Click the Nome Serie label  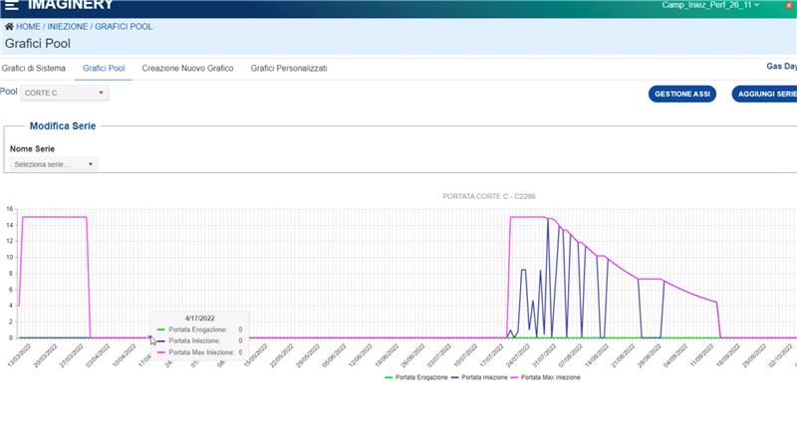[x=32, y=149]
